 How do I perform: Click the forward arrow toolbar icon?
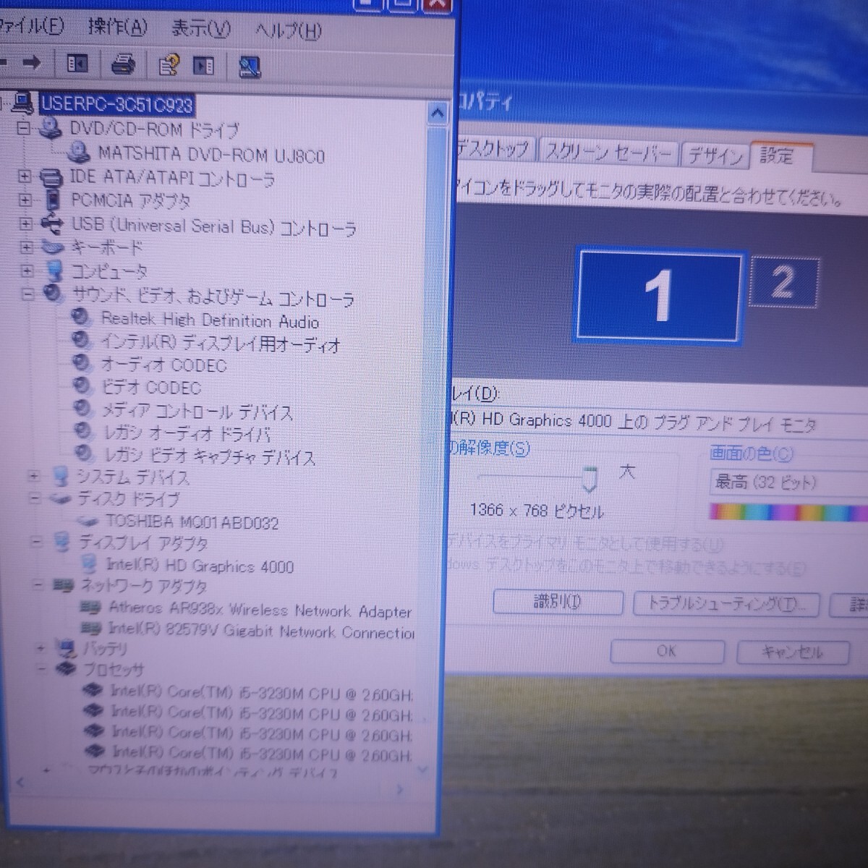32,63
